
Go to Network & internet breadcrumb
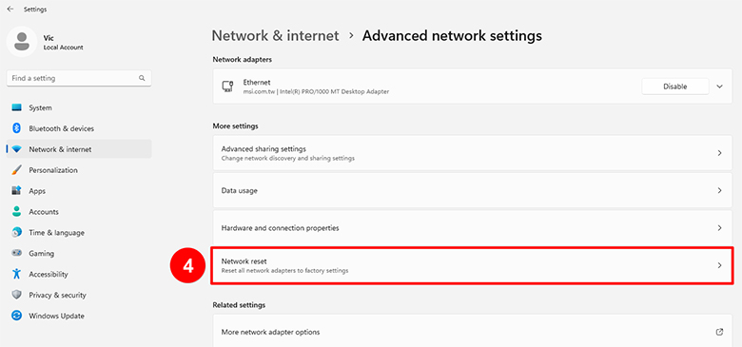pyautogui.click(x=275, y=36)
